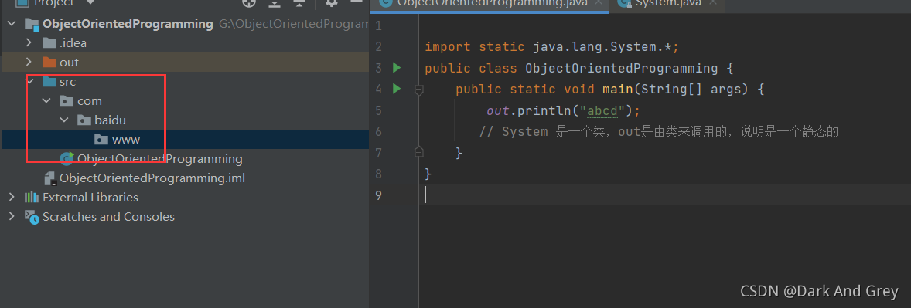Expand External Libraries chevron
This screenshot has height=308, width=911.
[x=12, y=197]
